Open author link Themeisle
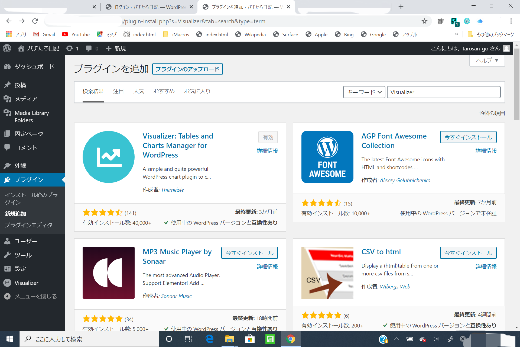Viewport: 520px width, 347px height. (172, 190)
